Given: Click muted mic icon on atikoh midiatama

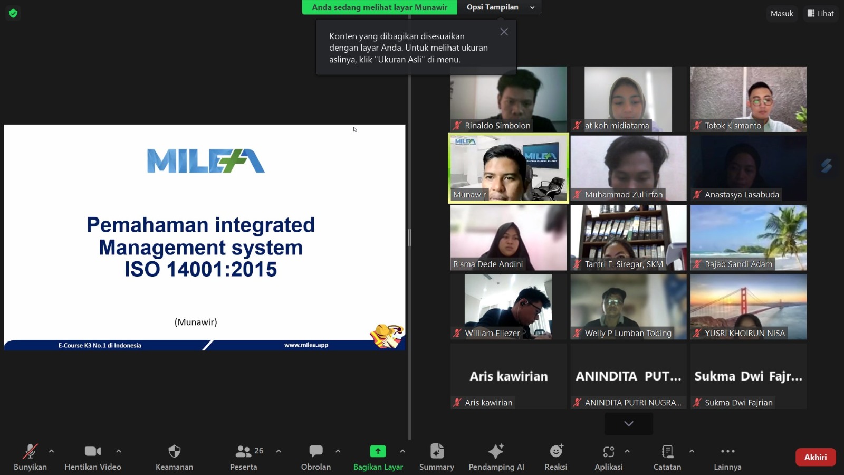Looking at the screenshot, I should coord(578,126).
